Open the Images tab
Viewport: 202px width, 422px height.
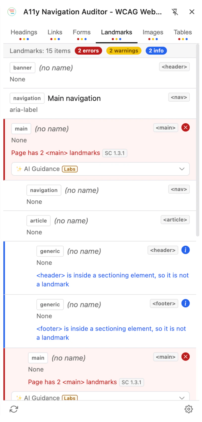pos(153,35)
